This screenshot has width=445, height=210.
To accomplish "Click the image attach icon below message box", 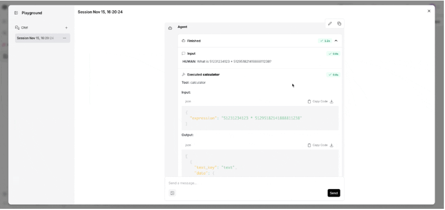I will [173, 193].
